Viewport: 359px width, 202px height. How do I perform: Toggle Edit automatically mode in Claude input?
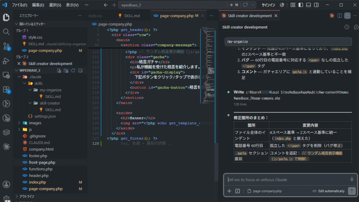click(328, 191)
